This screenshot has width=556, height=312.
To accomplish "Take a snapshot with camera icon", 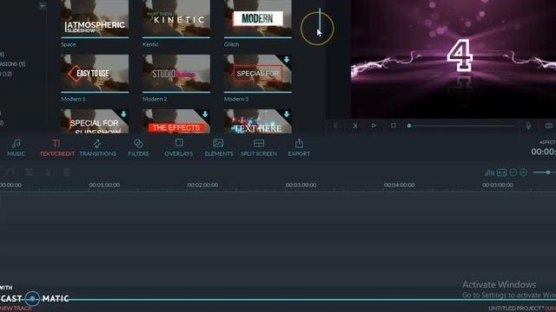I will [x=549, y=126].
